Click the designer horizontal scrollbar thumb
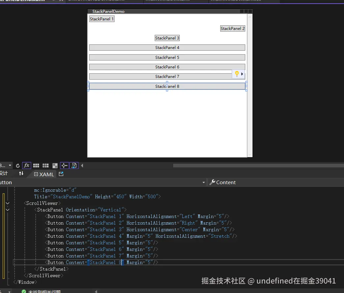 click(x=258, y=166)
